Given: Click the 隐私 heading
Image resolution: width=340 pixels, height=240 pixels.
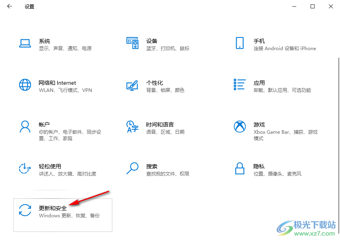Looking at the screenshot, I should 259,166.
